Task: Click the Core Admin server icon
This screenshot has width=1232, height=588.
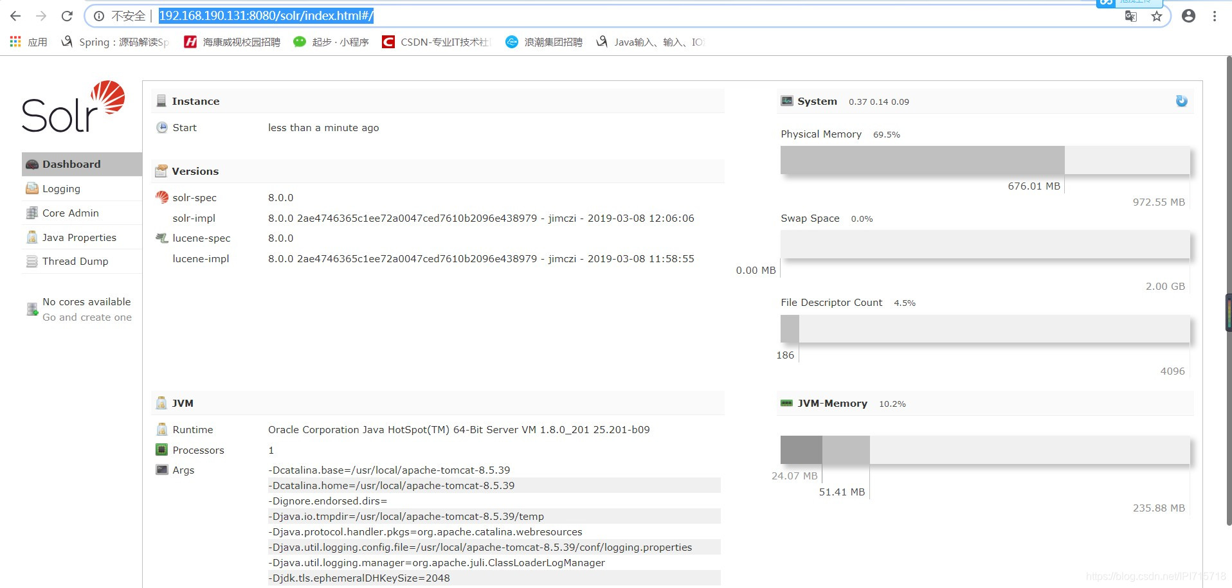Action: click(32, 213)
